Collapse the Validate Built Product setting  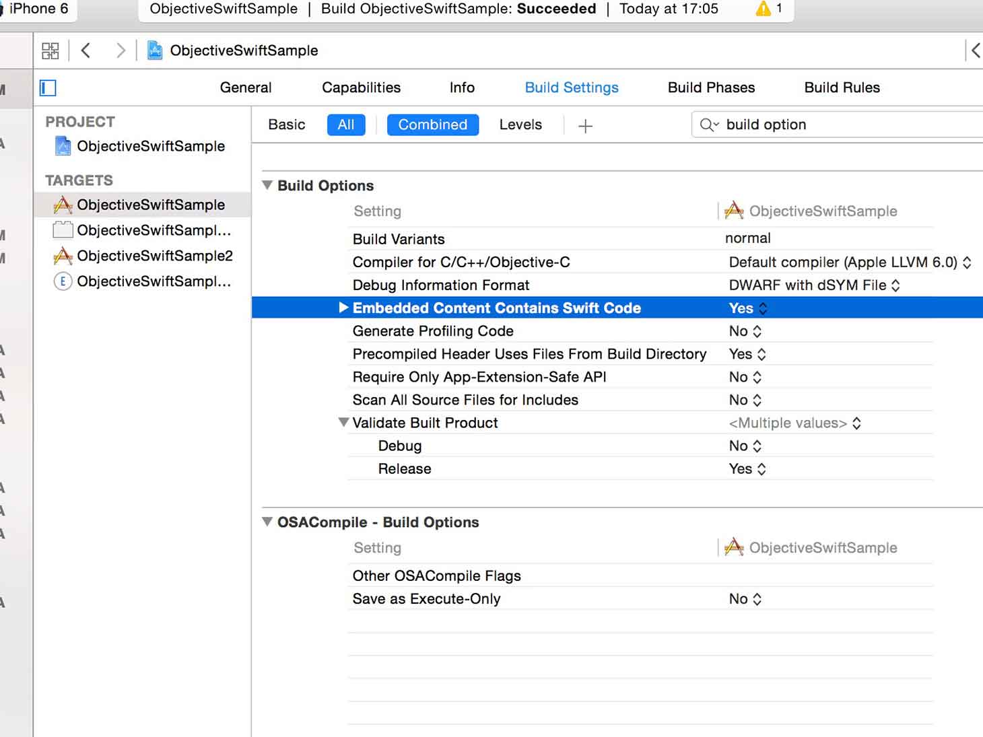tap(343, 422)
